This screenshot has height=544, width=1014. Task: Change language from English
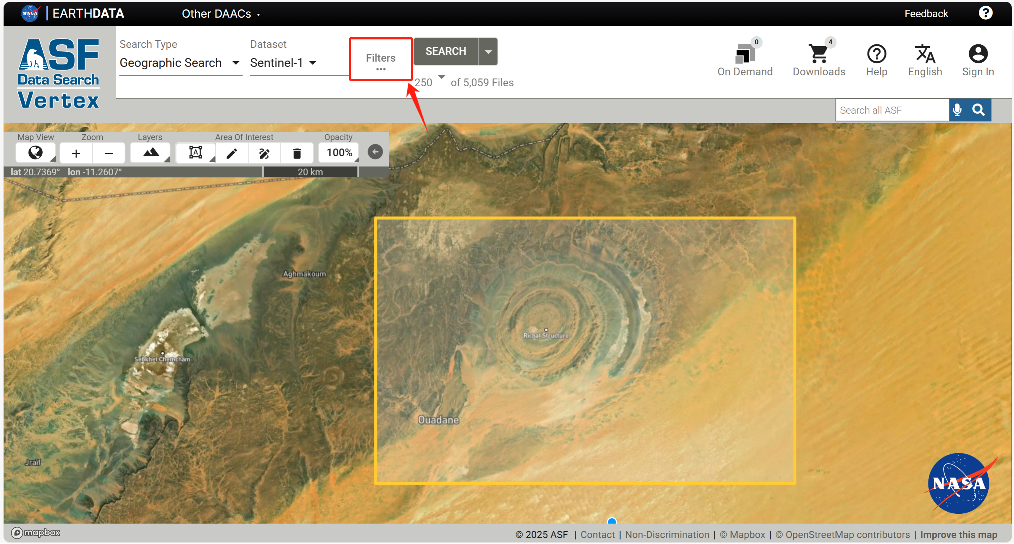point(925,60)
